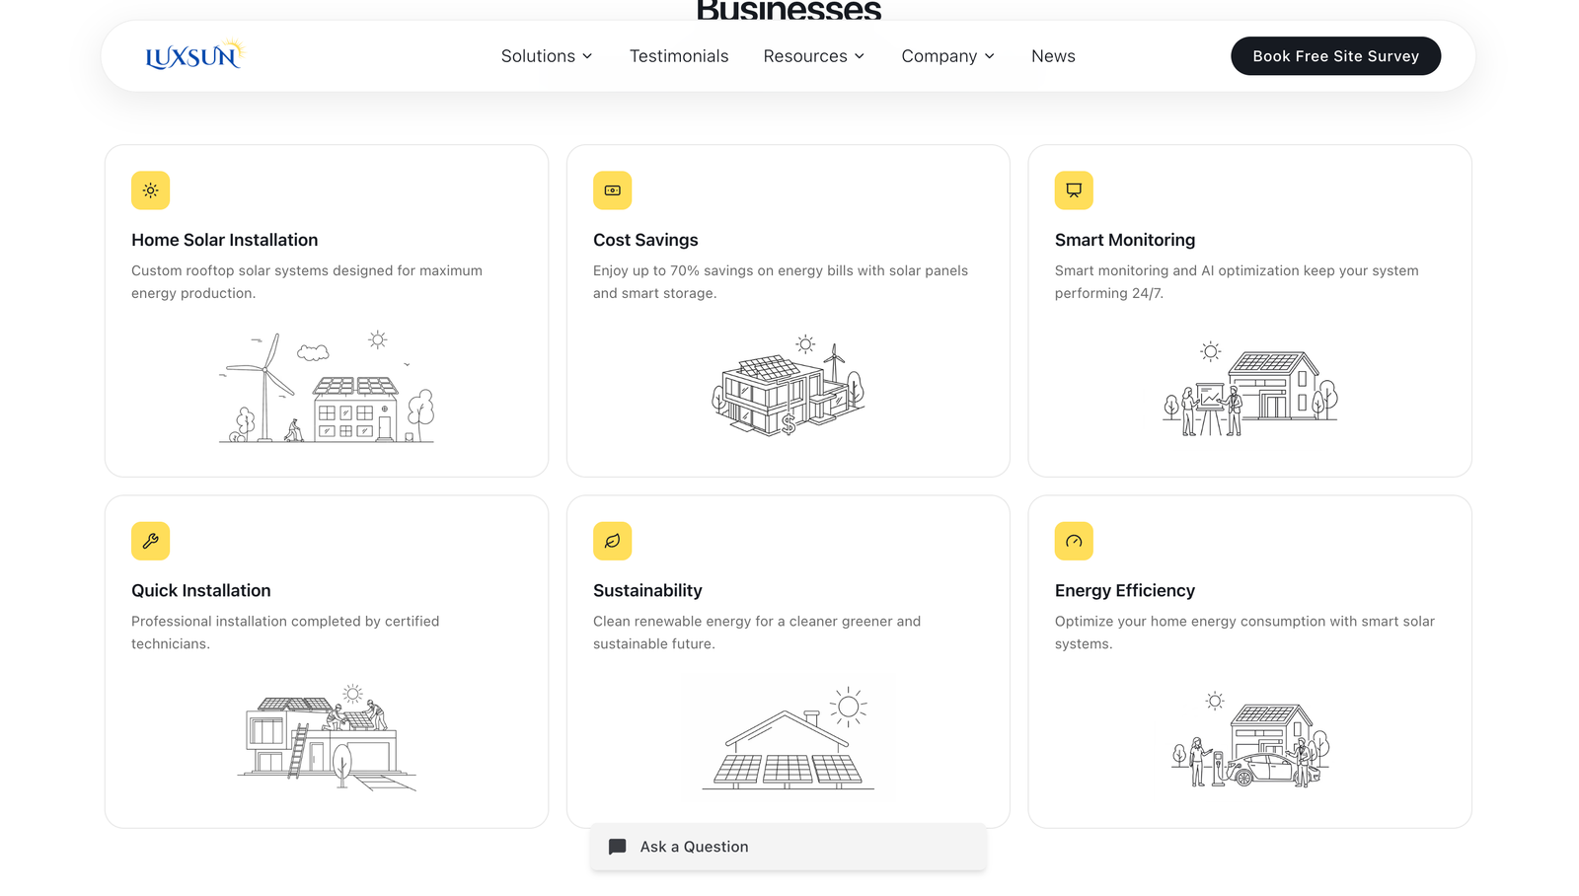Click the leaf icon above Sustainability

(612, 541)
